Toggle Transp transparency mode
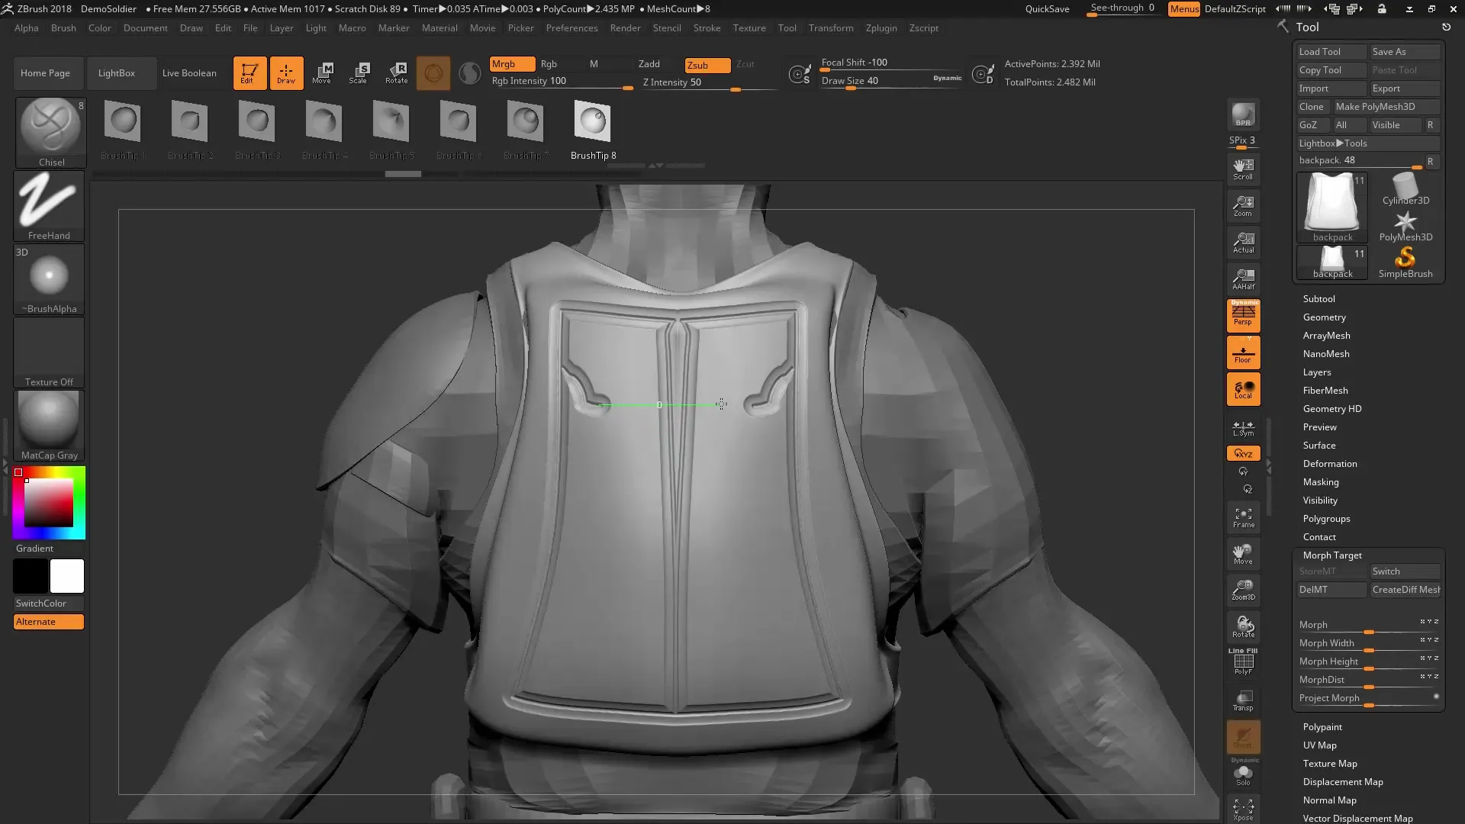 pyautogui.click(x=1243, y=700)
